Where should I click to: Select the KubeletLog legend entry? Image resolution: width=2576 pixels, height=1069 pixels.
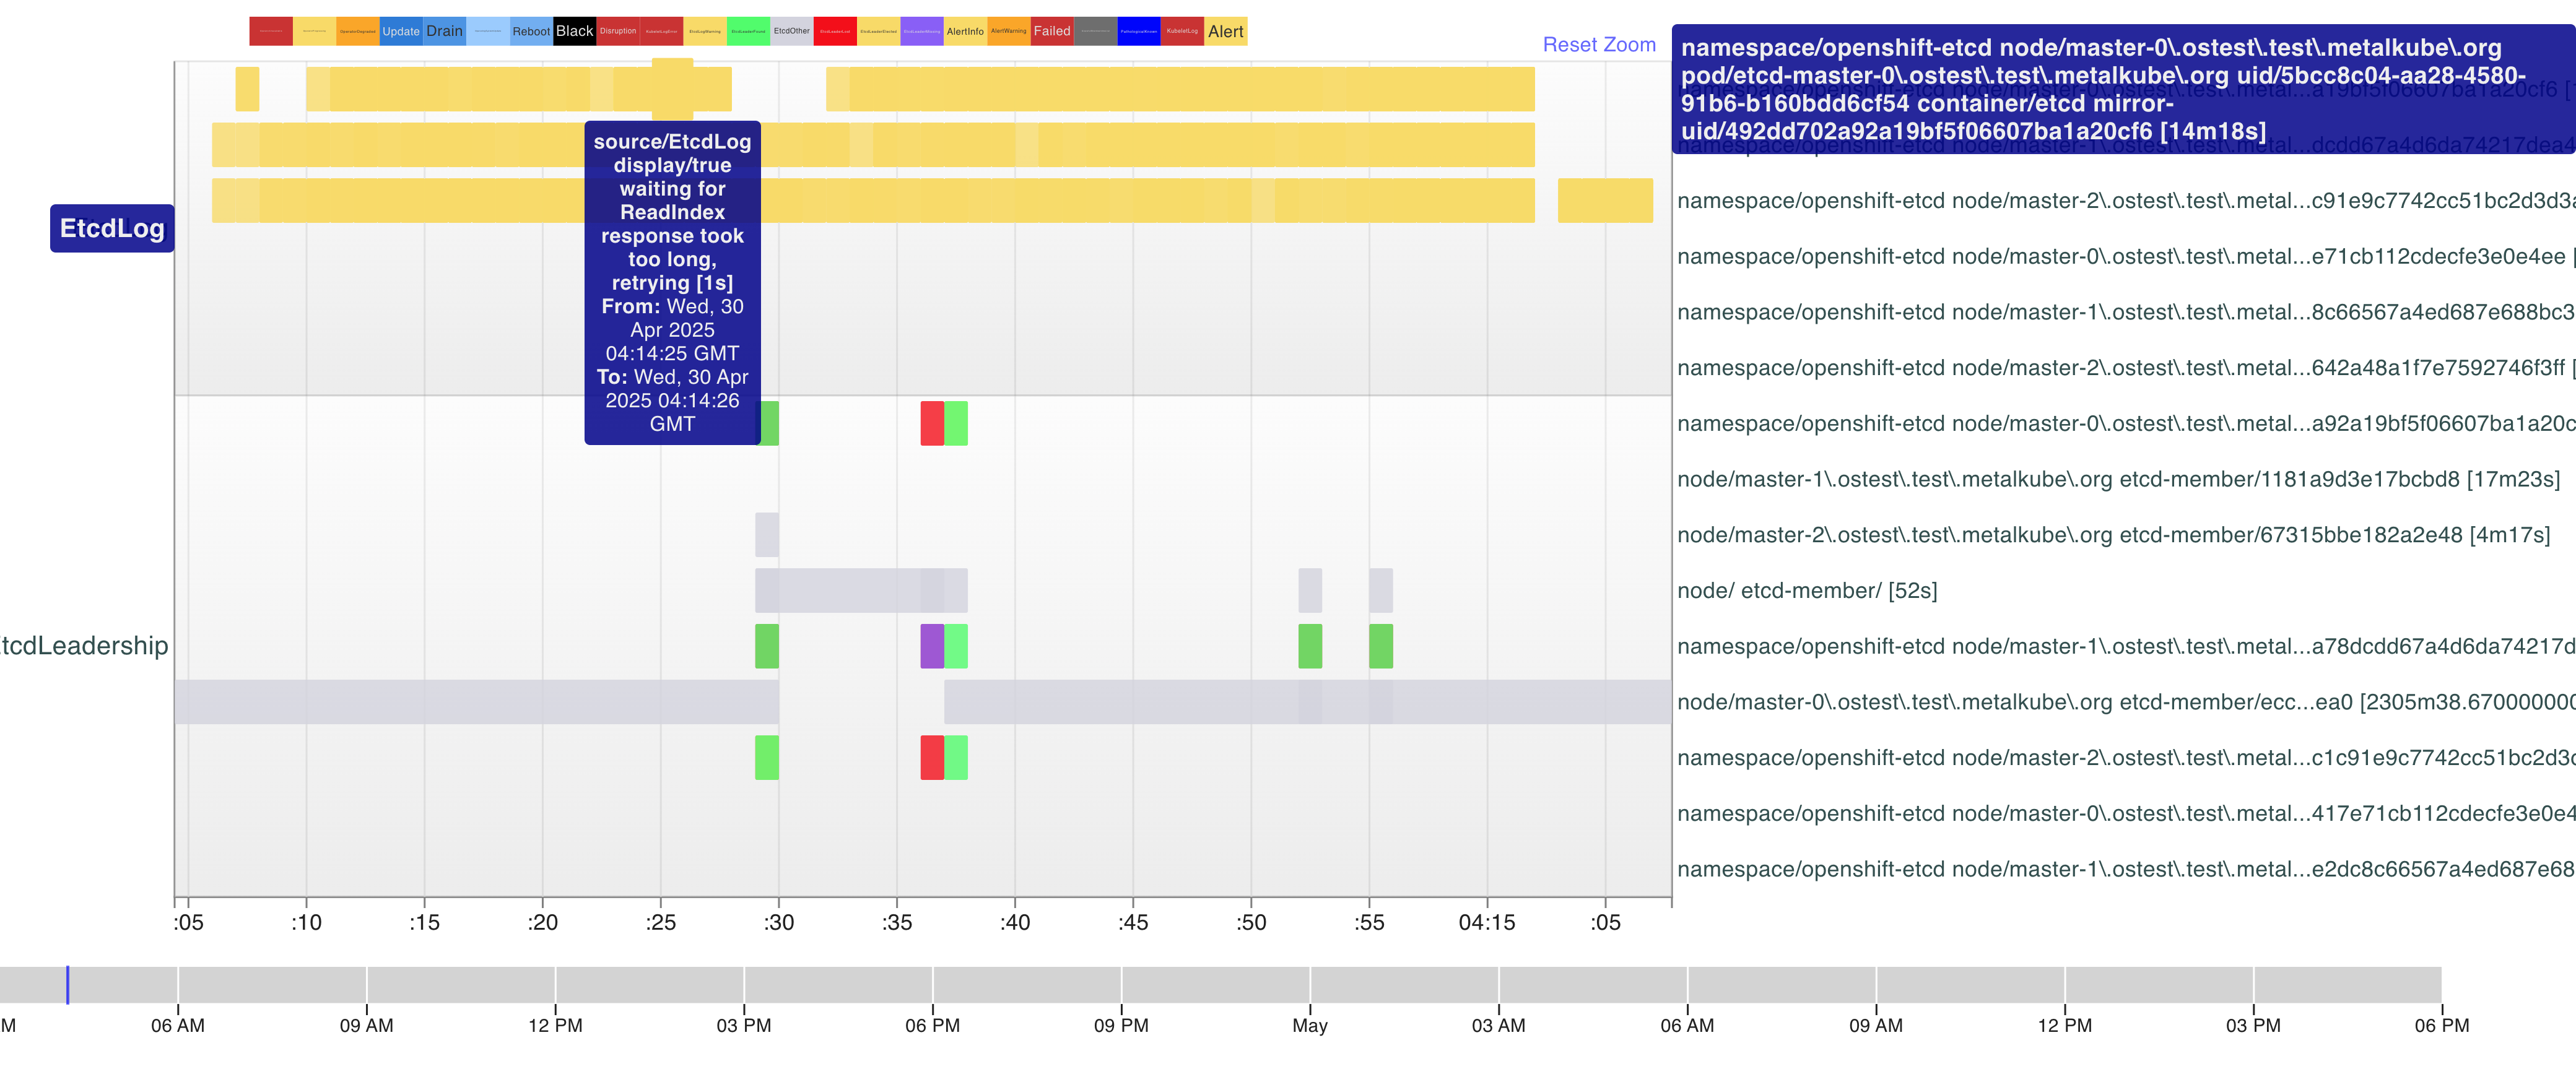coord(1182,31)
